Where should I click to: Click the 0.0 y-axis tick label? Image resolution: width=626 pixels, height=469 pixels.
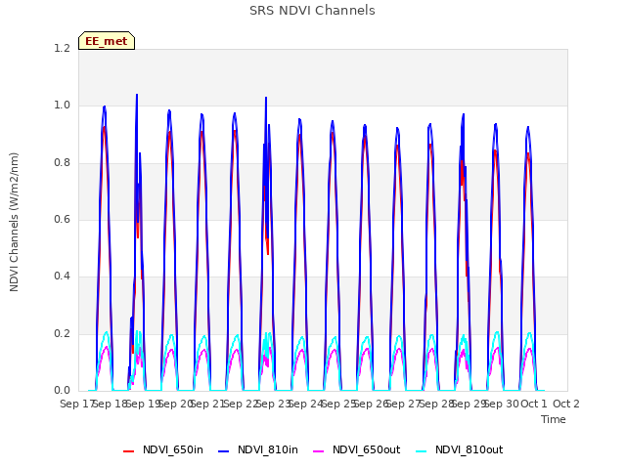pyautogui.click(x=62, y=390)
